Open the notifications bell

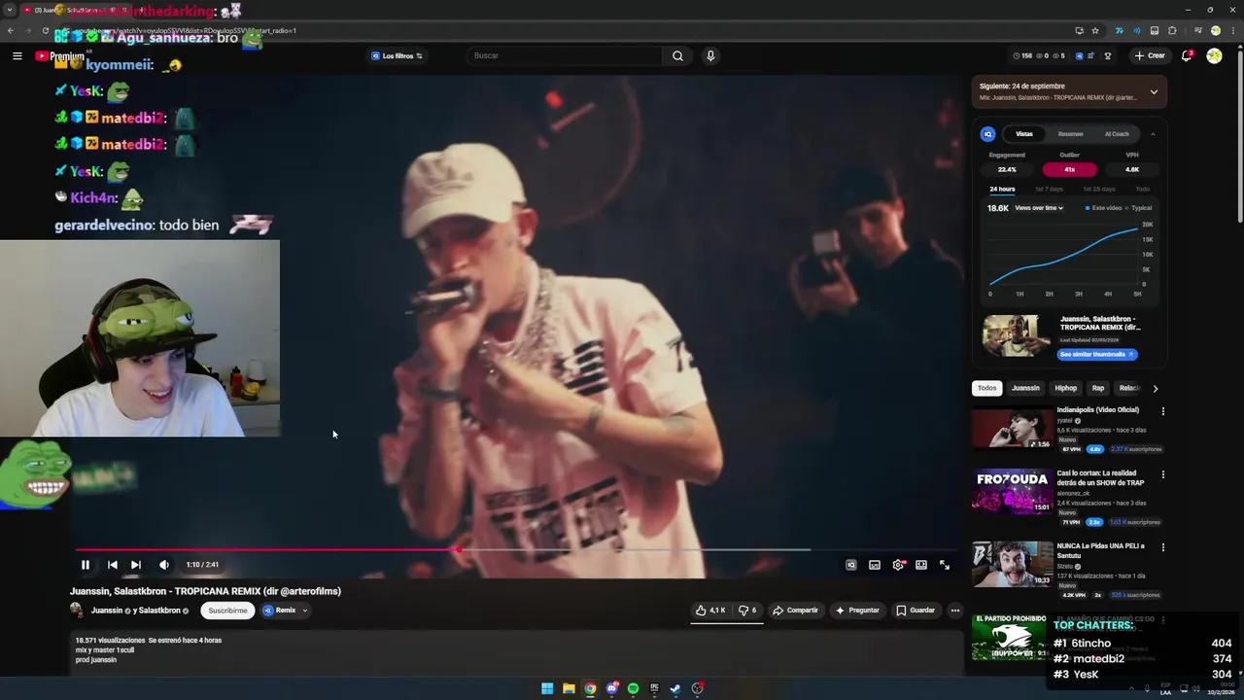click(x=1187, y=55)
